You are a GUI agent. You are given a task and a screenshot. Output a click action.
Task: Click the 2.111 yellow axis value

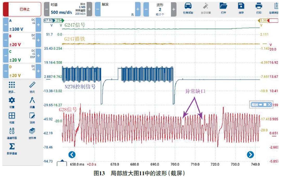click(x=264, y=34)
